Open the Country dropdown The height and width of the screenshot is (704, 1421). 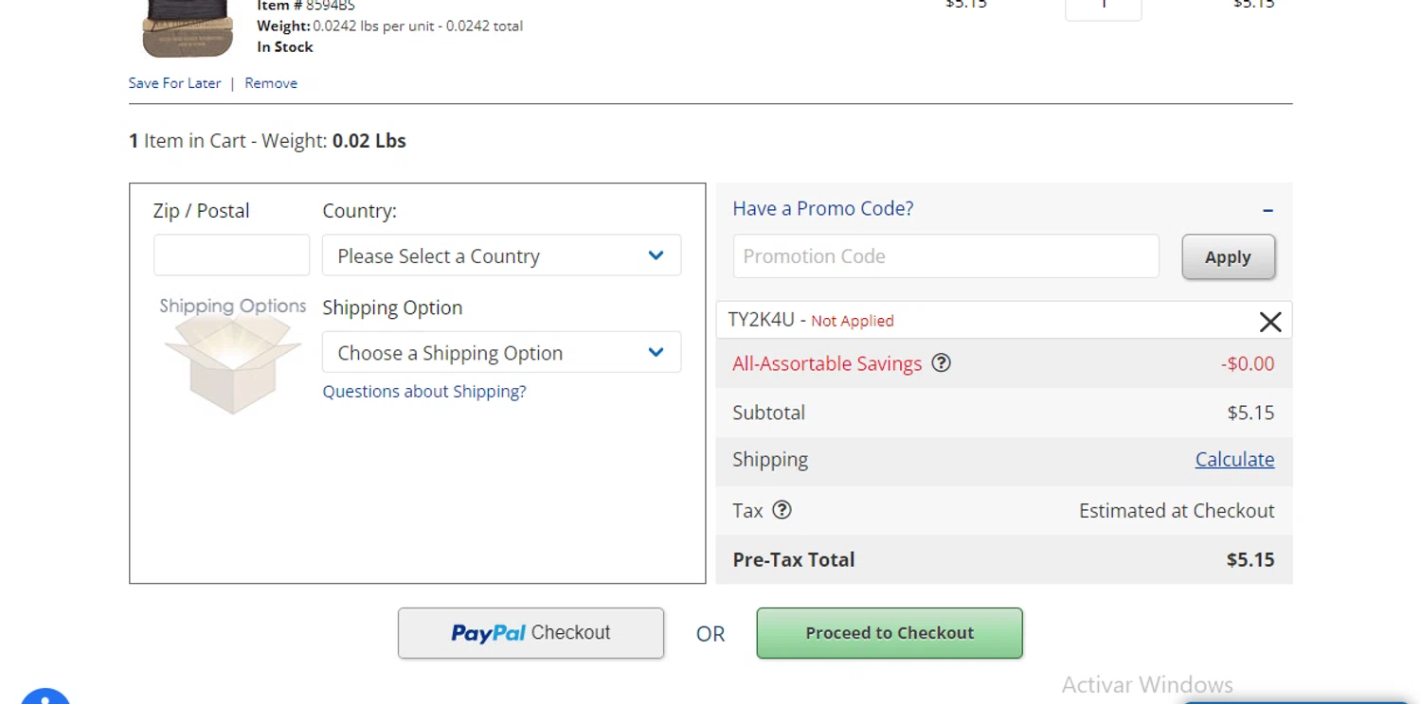(501, 255)
